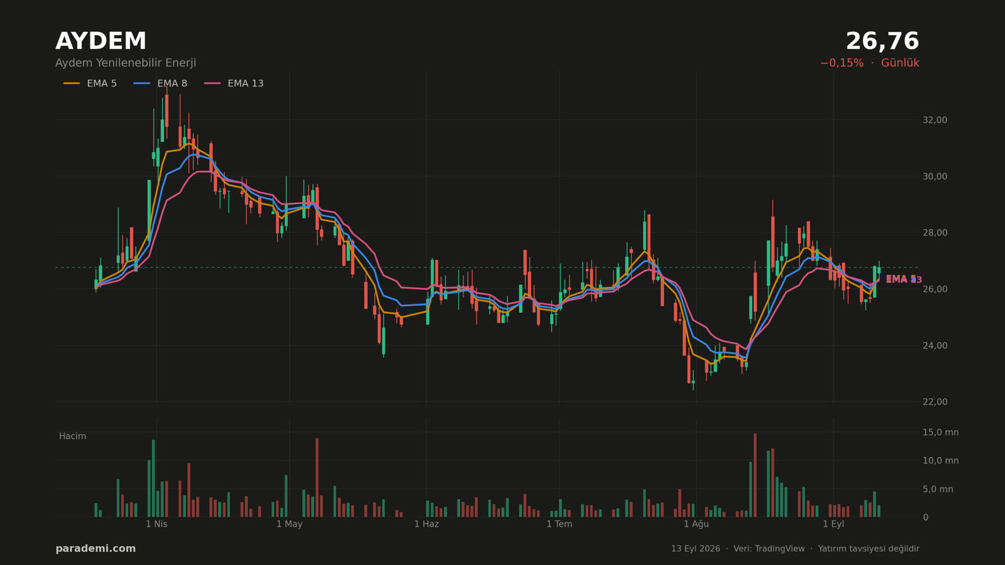This screenshot has height=565, width=1005.
Task: Click the 26,00 price axis label
Action: (935, 289)
